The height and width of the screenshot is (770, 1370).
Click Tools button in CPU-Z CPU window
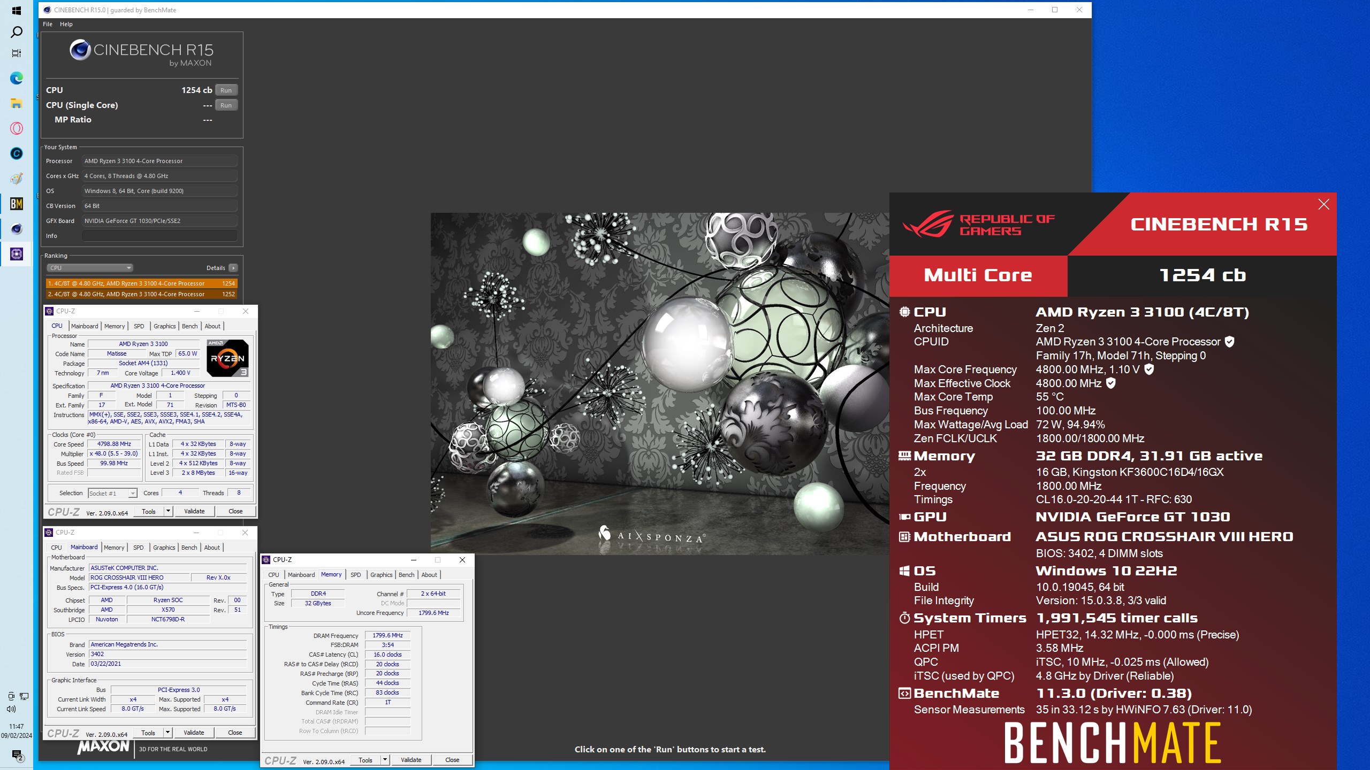click(149, 511)
